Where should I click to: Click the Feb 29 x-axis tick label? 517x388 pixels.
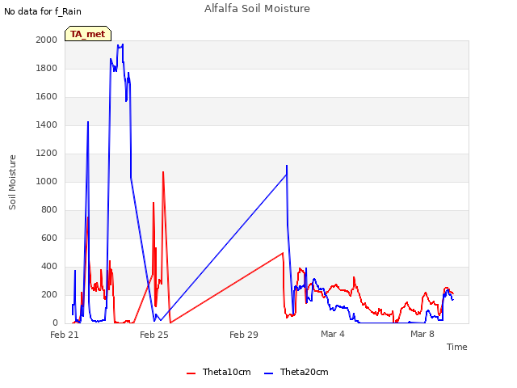[244, 335]
